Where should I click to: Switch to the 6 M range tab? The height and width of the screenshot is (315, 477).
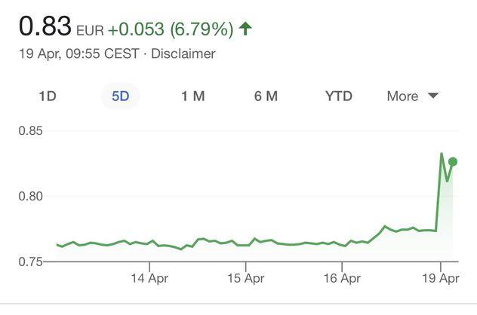(266, 96)
